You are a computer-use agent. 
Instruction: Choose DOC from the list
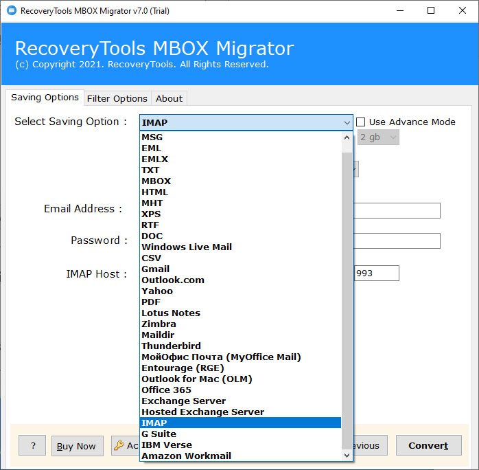coord(240,236)
